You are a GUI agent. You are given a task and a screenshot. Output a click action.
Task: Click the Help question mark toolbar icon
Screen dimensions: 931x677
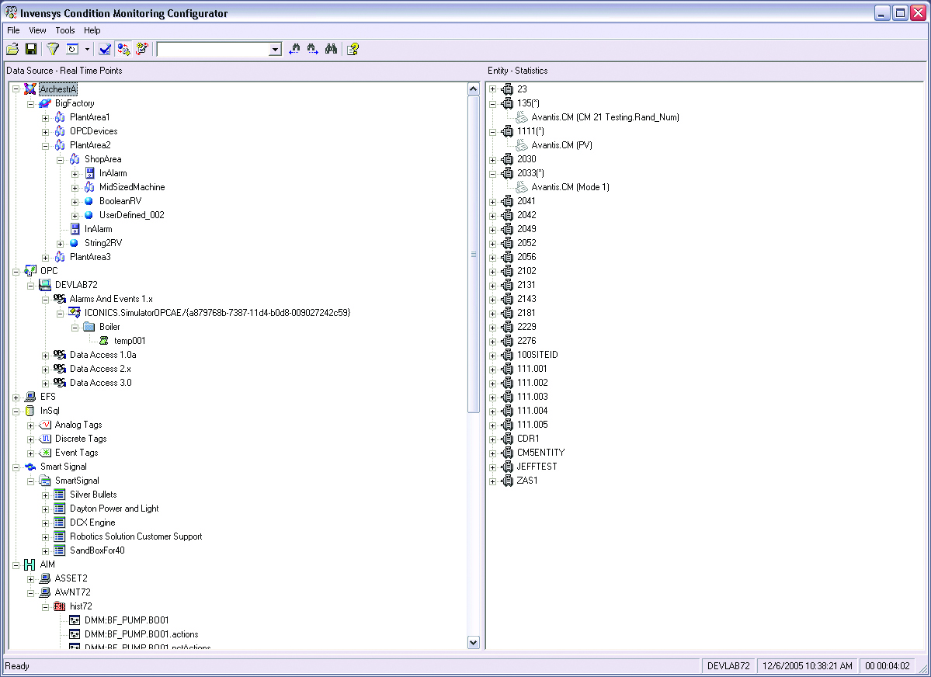click(x=353, y=49)
